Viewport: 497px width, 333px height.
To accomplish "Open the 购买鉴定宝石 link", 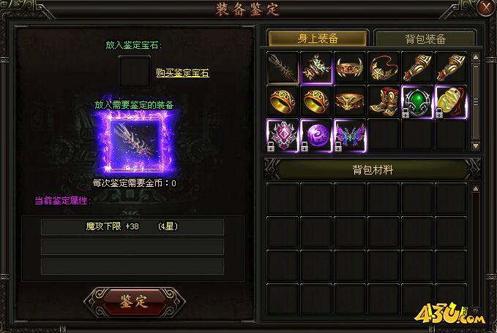I will pos(182,73).
